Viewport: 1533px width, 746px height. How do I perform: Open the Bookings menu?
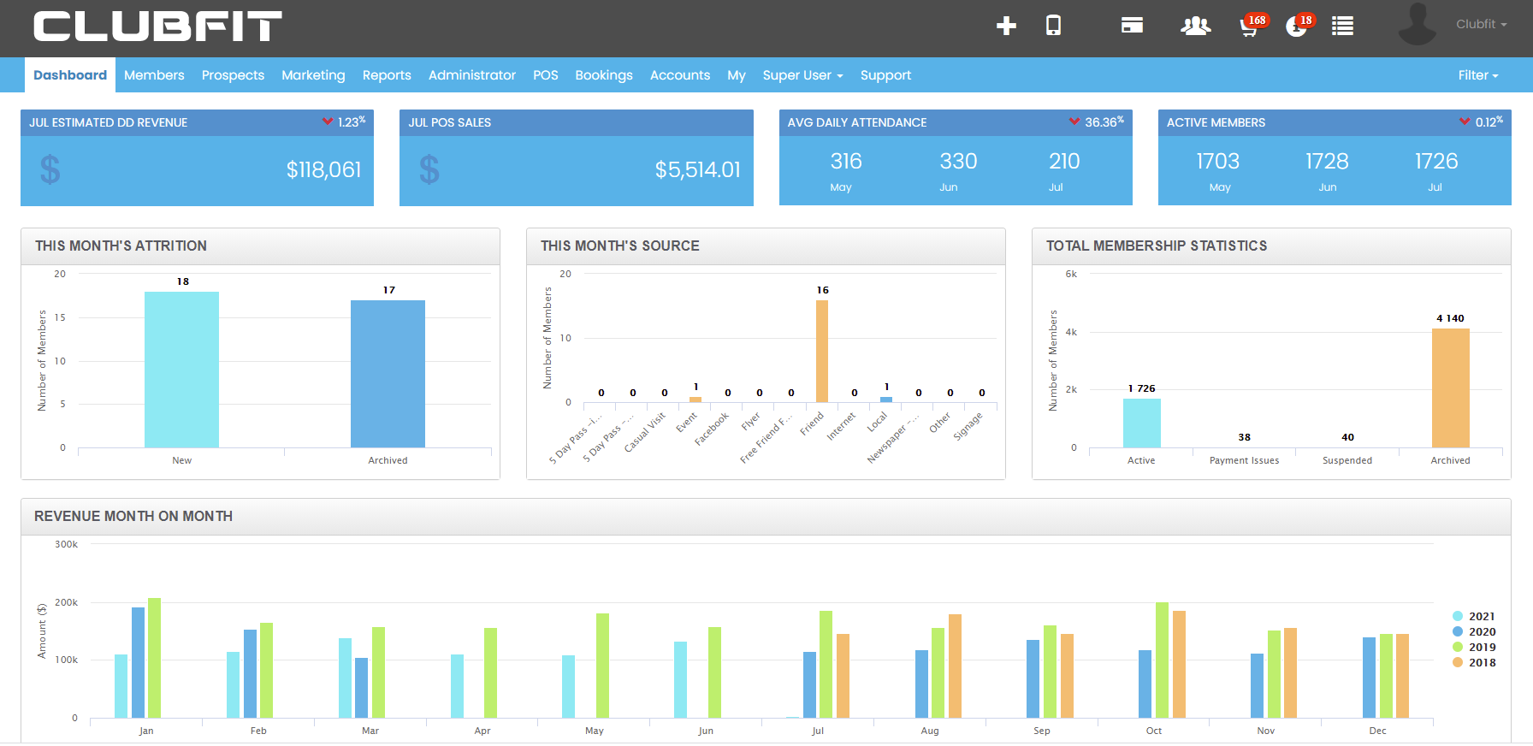tap(604, 75)
